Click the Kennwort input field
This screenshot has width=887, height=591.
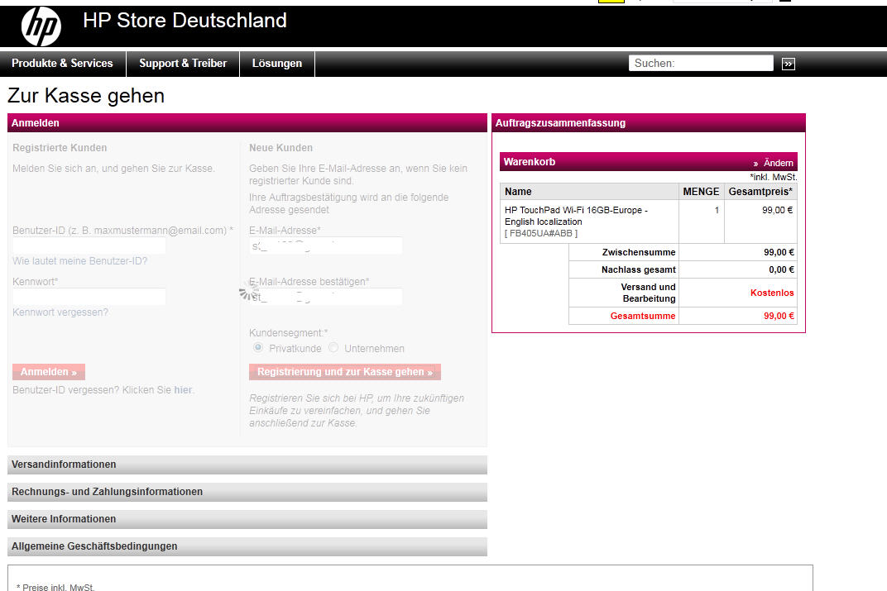(x=89, y=297)
